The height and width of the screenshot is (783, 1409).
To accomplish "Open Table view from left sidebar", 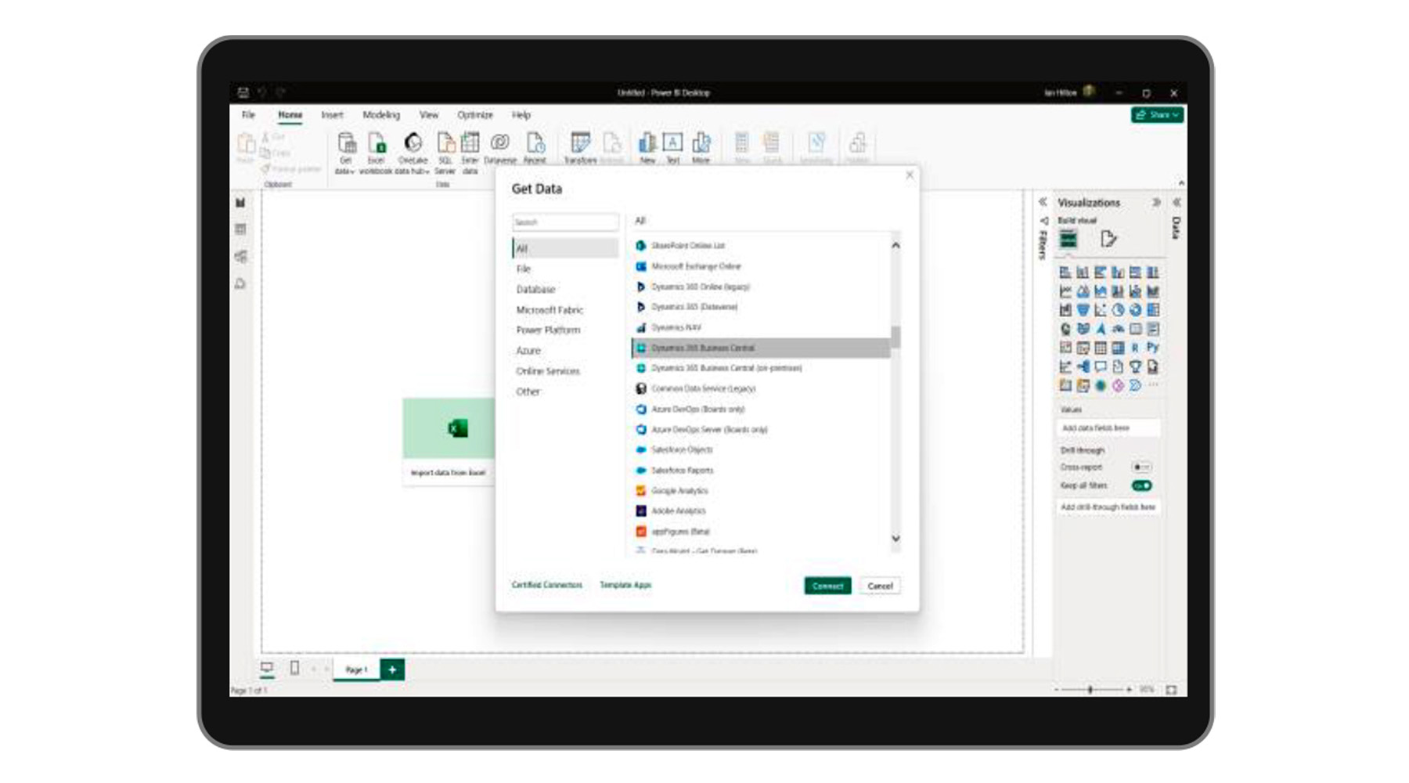I will pyautogui.click(x=240, y=229).
